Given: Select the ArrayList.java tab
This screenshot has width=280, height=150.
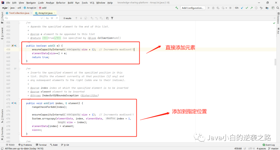Looking at the screenshot, I should click(45, 13).
